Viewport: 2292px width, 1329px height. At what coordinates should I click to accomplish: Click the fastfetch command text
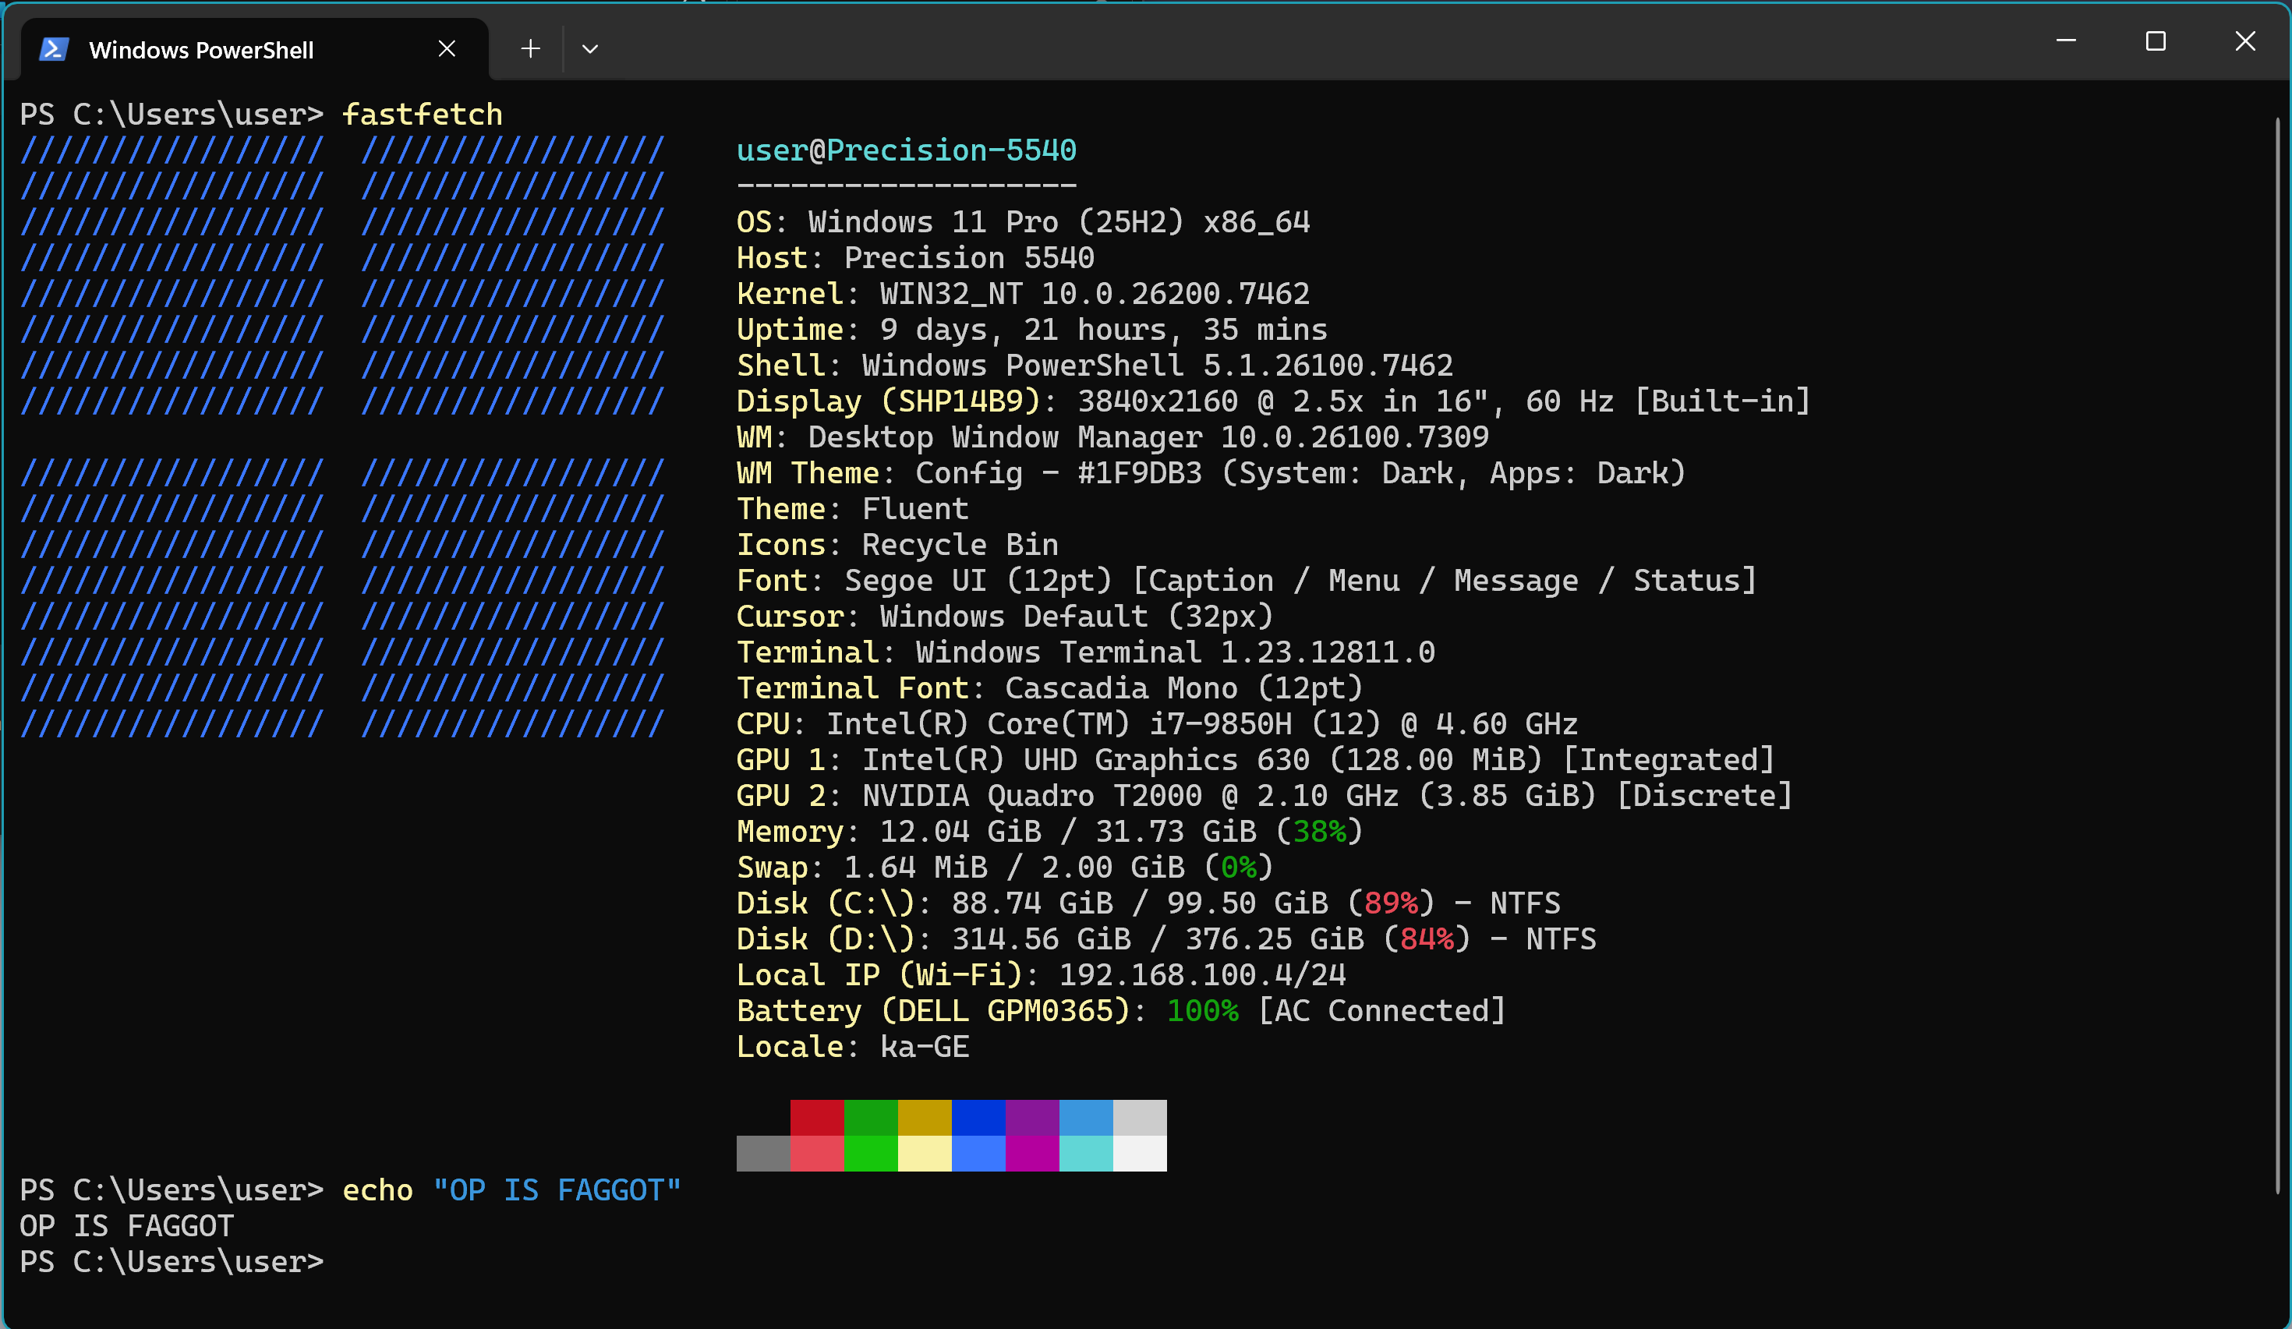tap(422, 115)
